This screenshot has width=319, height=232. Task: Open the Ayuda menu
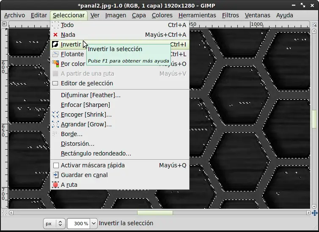point(284,16)
